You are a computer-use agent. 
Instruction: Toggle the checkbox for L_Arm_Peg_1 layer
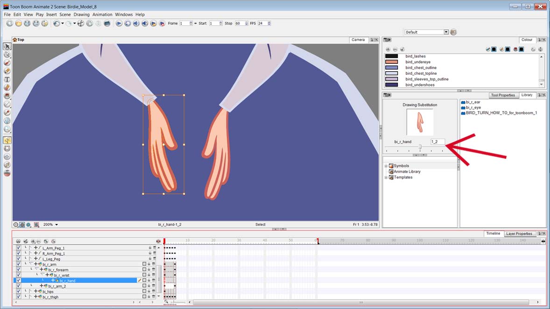(x=18, y=248)
